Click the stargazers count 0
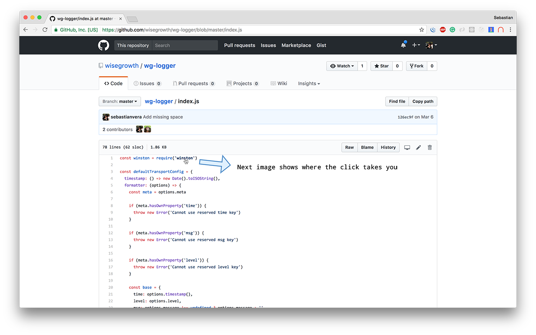 tap(397, 66)
